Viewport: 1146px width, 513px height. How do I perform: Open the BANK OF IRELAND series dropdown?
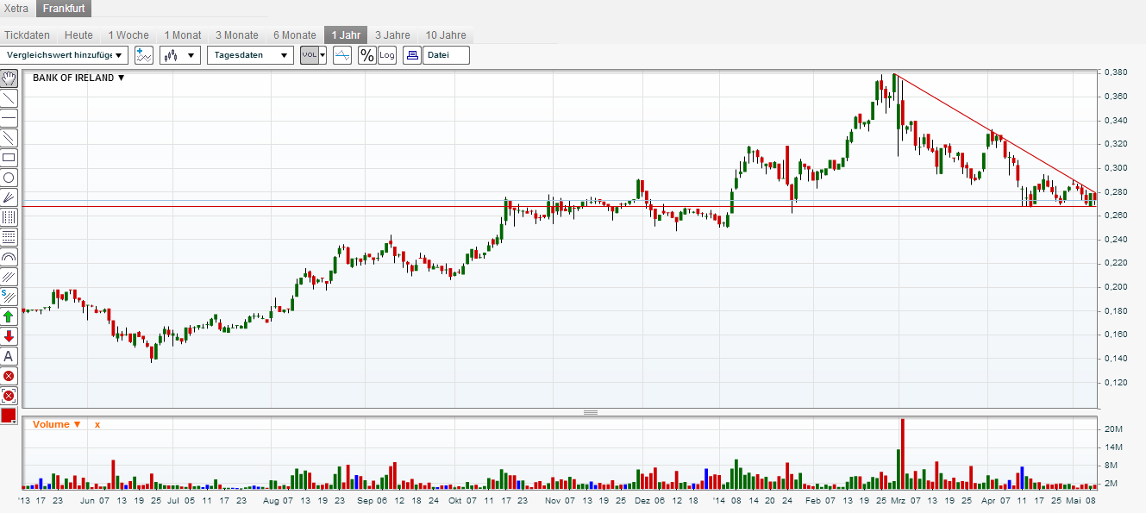click(x=78, y=78)
